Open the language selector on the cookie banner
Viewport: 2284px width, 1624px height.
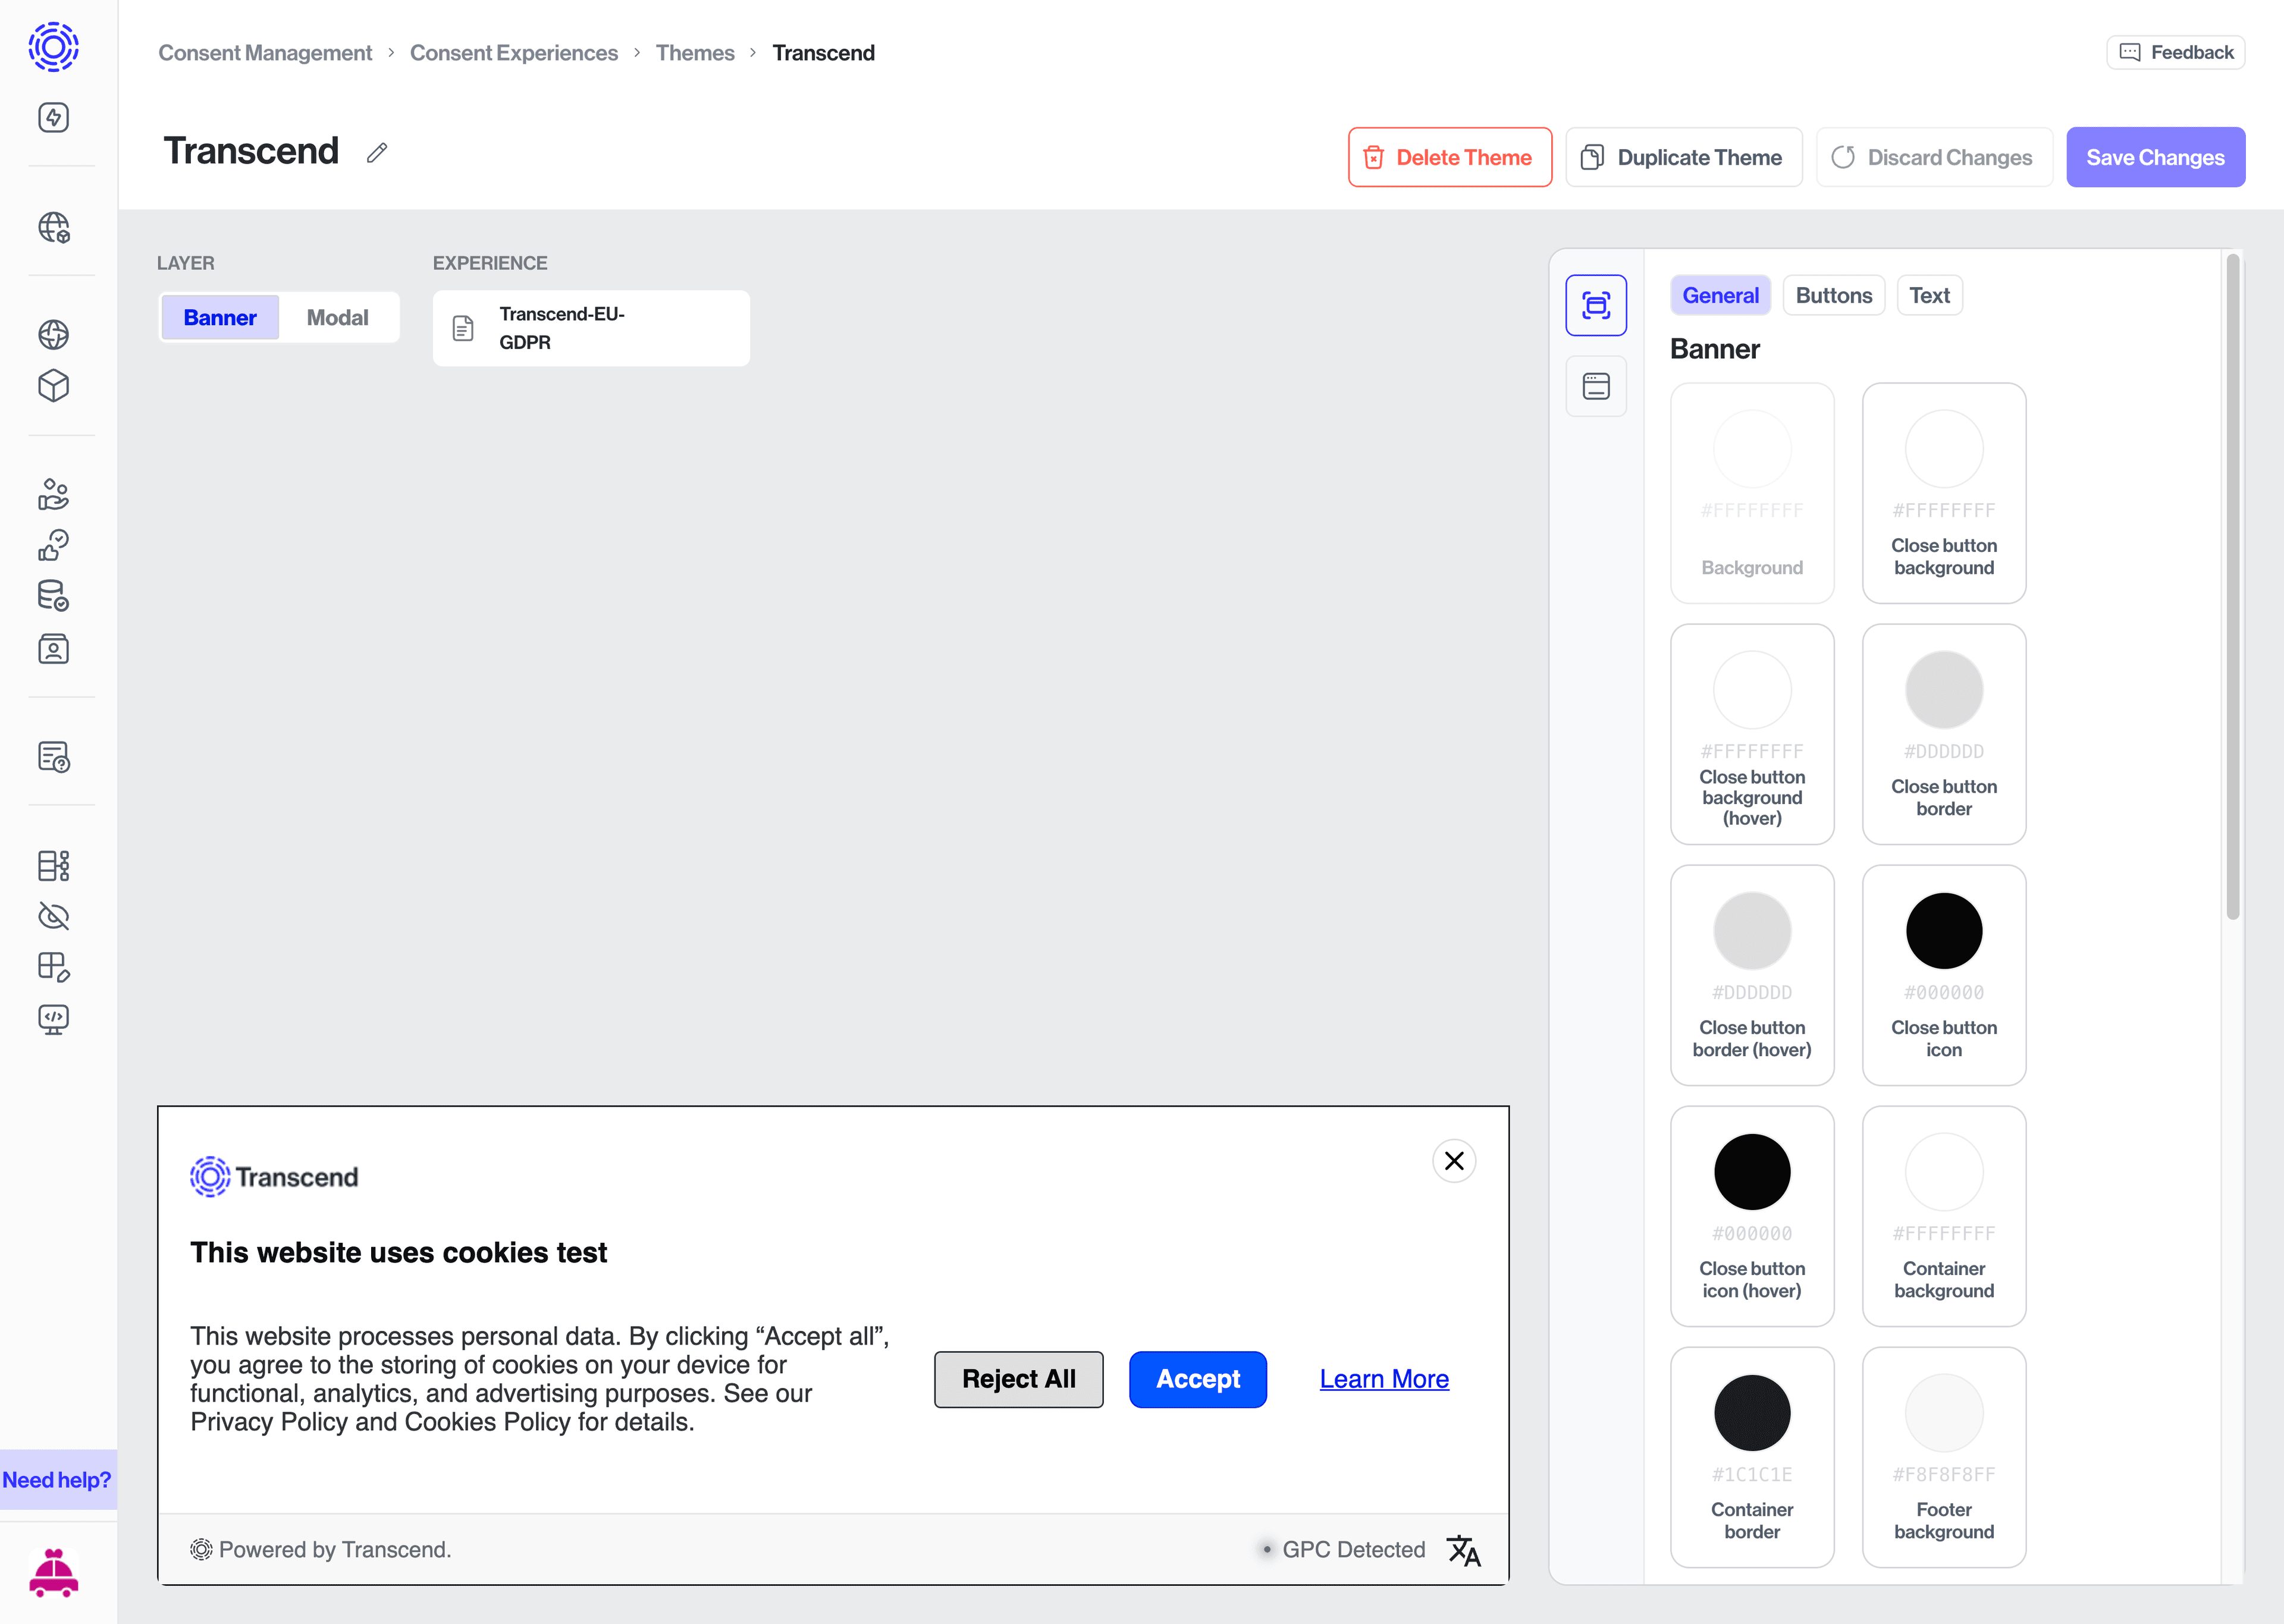point(1463,1549)
